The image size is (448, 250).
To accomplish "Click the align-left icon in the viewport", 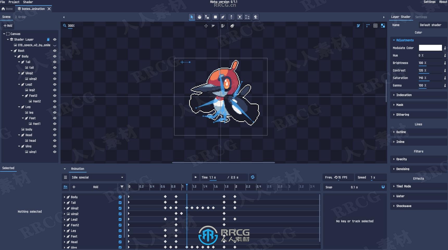I will point(213,26).
